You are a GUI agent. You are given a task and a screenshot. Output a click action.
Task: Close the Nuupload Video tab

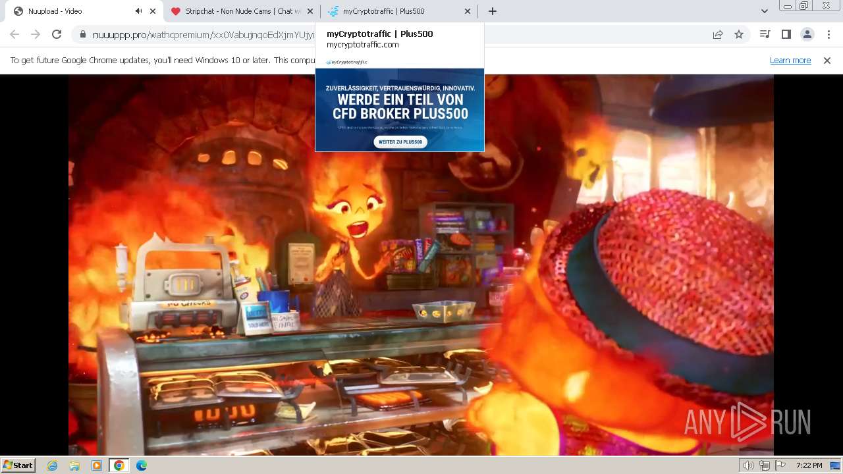click(153, 11)
